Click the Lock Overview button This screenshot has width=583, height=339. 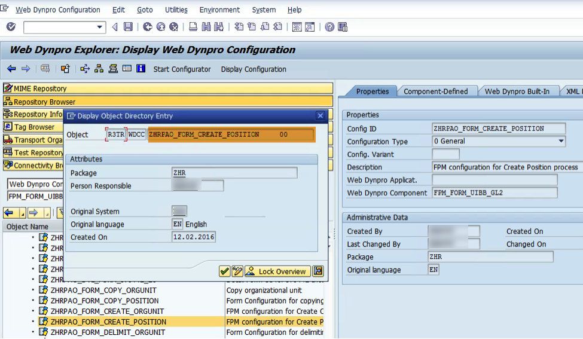[277, 271]
